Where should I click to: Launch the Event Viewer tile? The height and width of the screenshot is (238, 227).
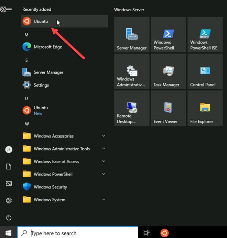click(x=168, y=108)
